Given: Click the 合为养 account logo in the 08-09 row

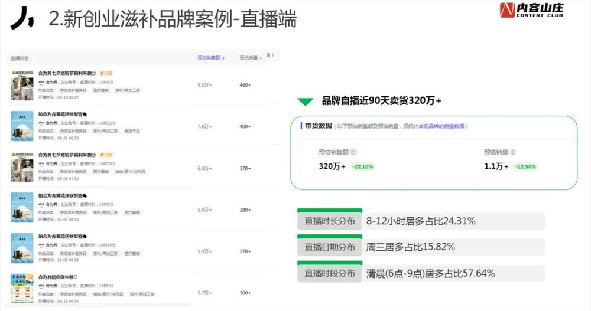Looking at the screenshot, I should (x=41, y=164).
